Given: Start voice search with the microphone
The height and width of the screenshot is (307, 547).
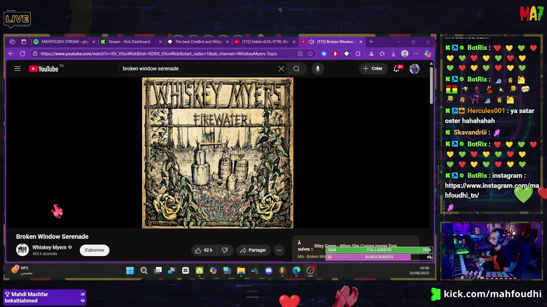Looking at the screenshot, I should click(318, 69).
